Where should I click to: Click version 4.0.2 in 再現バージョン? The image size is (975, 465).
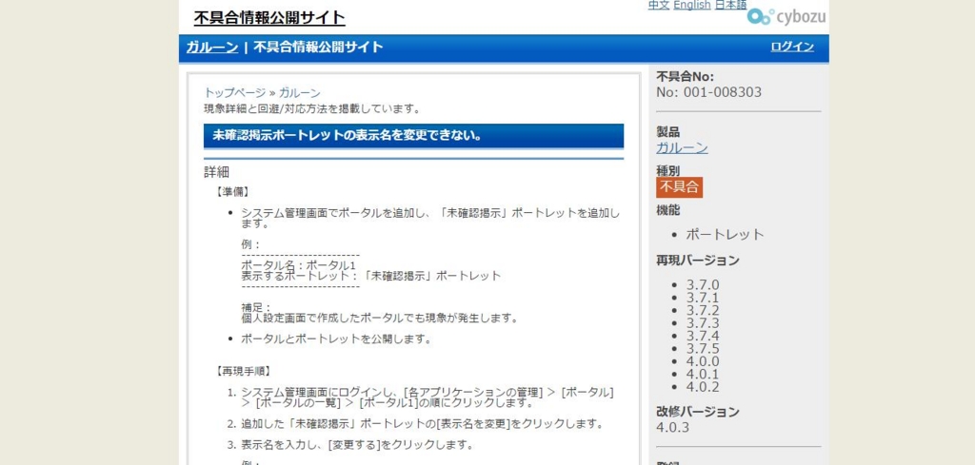point(703,387)
